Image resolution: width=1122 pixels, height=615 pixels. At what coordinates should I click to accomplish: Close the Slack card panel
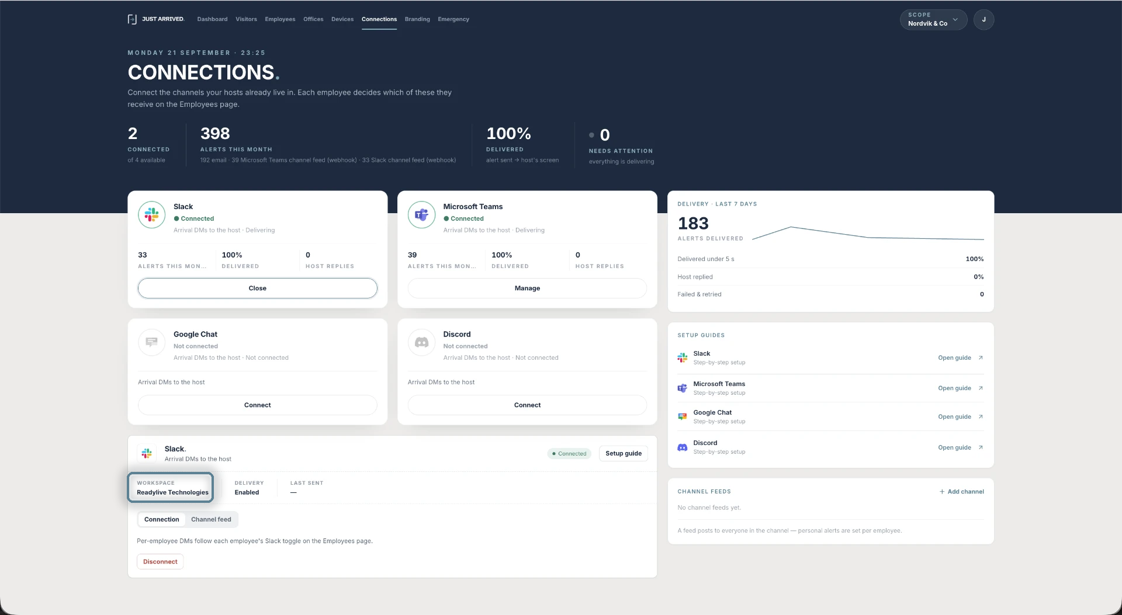click(x=257, y=288)
